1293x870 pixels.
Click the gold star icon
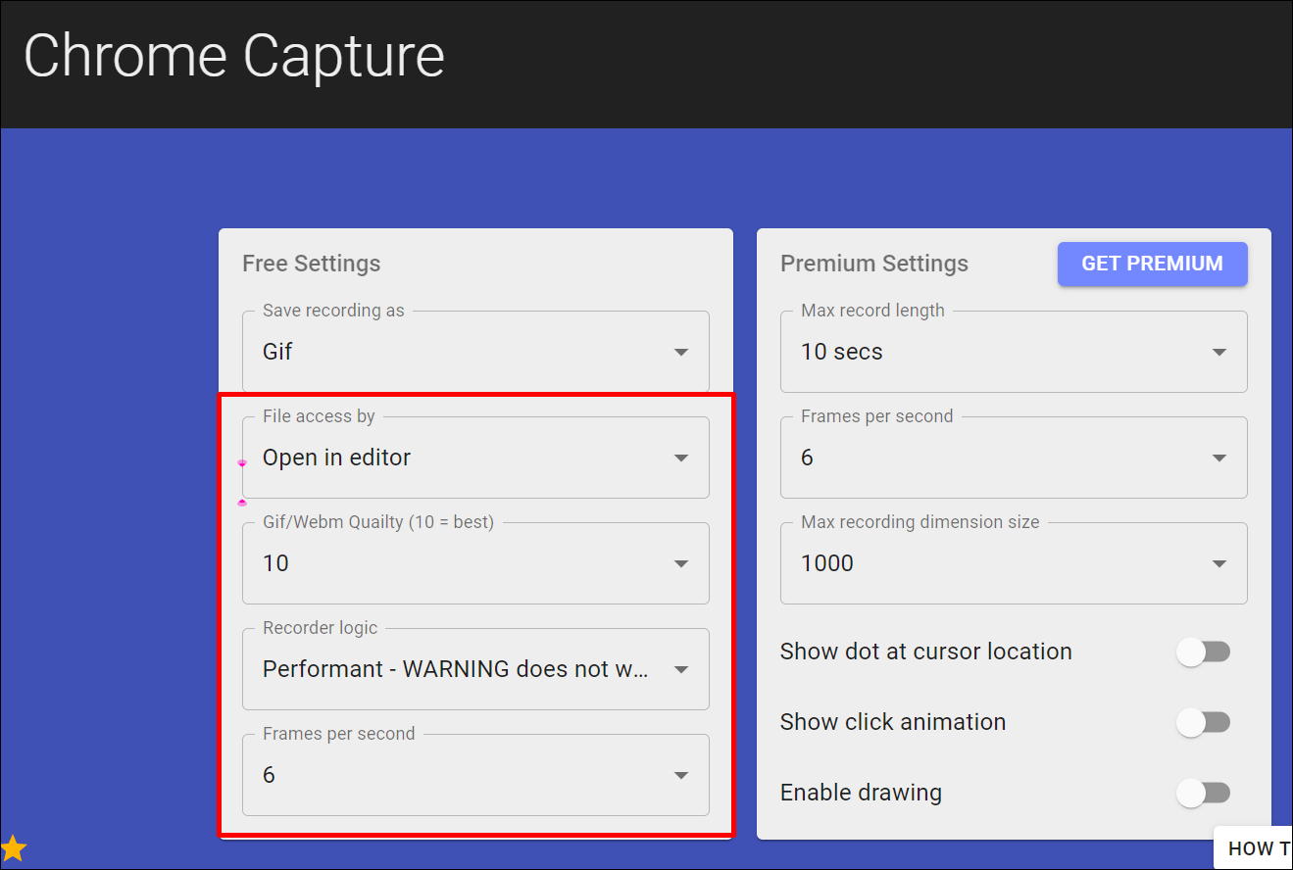13,847
